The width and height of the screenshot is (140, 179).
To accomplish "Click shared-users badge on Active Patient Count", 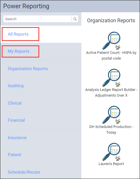I will pos(118,47).
